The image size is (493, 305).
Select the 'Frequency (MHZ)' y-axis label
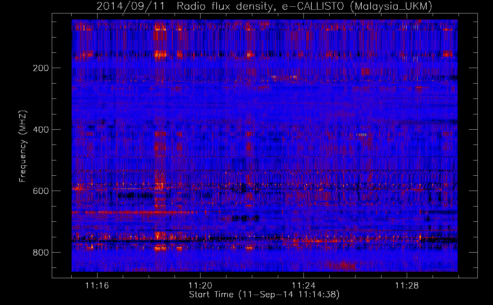pos(23,146)
